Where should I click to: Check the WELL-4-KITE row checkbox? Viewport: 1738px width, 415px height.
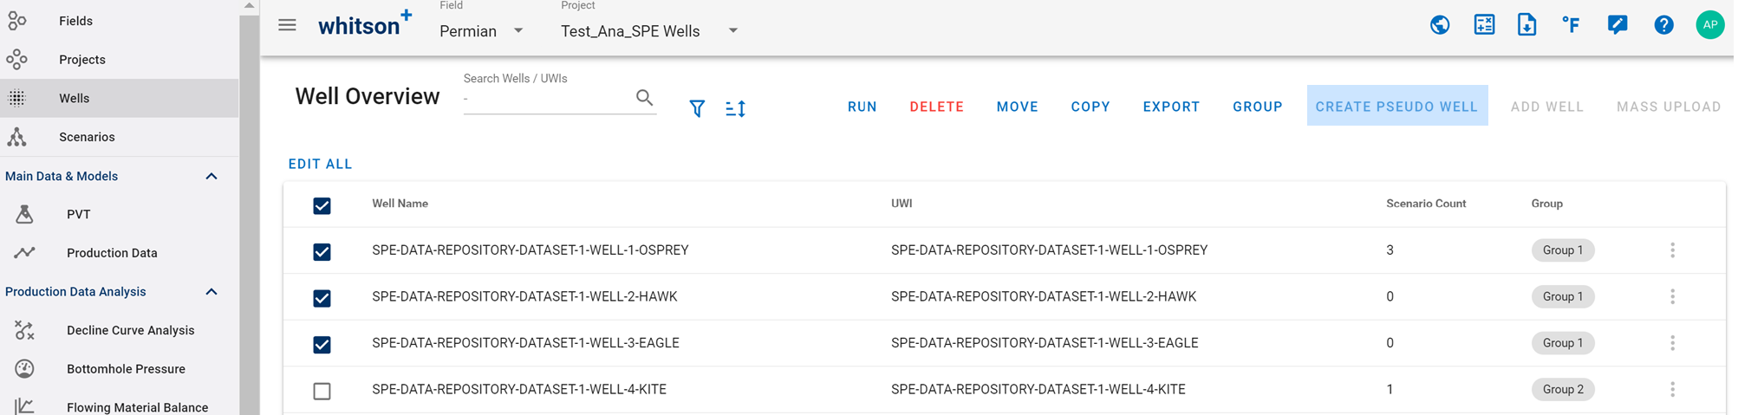coord(322,392)
